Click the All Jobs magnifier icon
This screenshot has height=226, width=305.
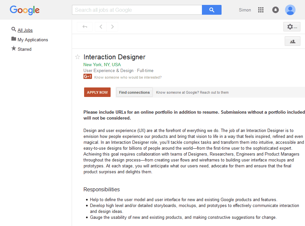coord(14,29)
